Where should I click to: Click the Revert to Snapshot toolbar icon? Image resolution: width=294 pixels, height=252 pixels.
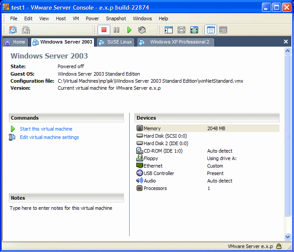[x=25, y=30]
